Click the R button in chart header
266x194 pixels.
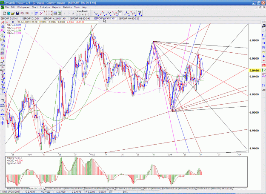click(13, 22)
